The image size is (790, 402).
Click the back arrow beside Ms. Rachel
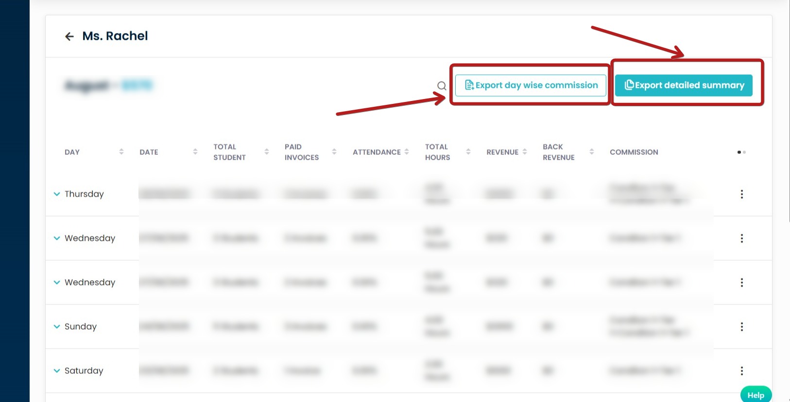69,36
